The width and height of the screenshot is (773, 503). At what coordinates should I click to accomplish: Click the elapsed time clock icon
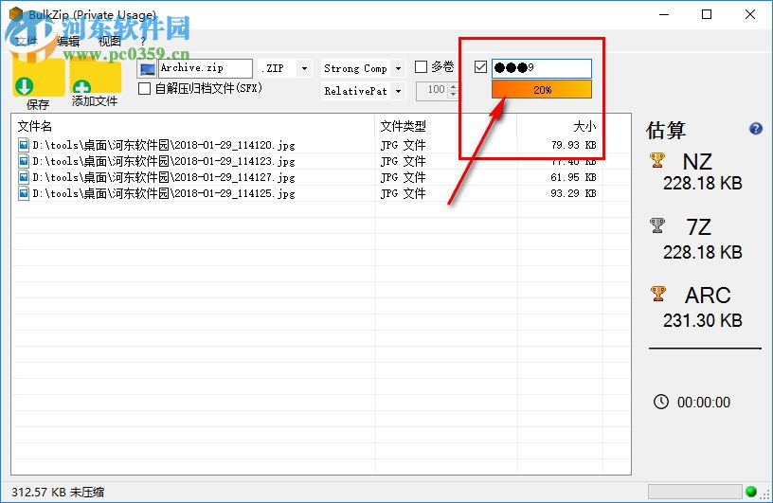pos(661,402)
